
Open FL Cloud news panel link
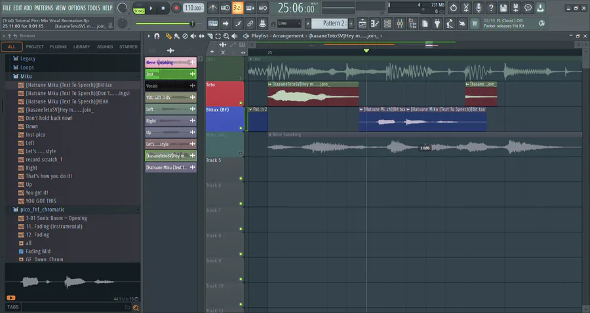pyautogui.click(x=514, y=24)
